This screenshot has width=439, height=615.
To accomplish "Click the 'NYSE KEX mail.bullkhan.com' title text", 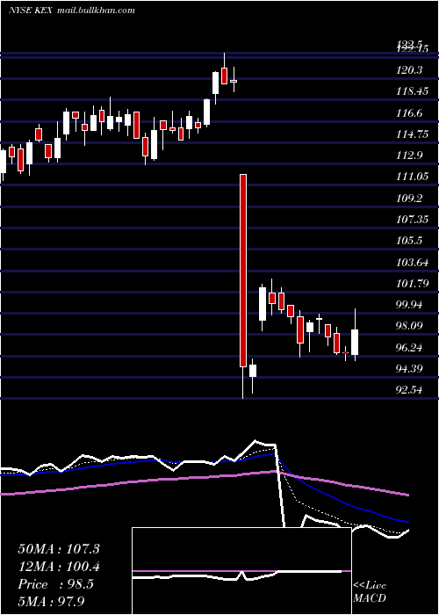I will click(72, 11).
